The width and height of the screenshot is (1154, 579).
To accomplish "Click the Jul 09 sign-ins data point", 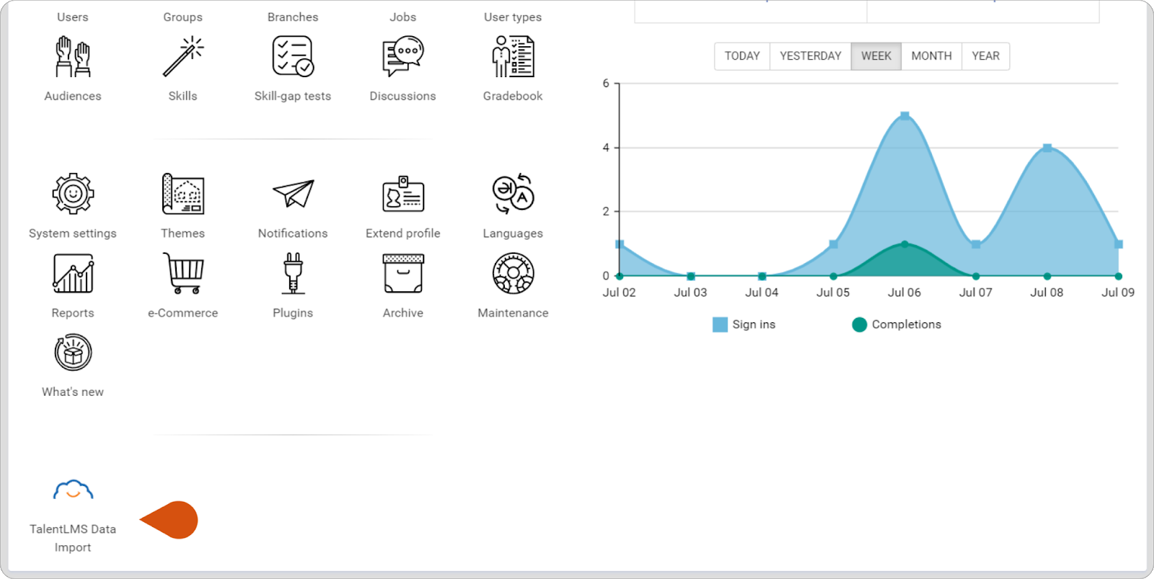I will (x=1119, y=244).
